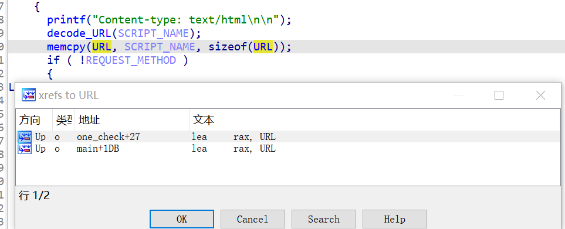565x229 pixels.
Task: Sort by the 文本 column header
Action: (x=375, y=119)
